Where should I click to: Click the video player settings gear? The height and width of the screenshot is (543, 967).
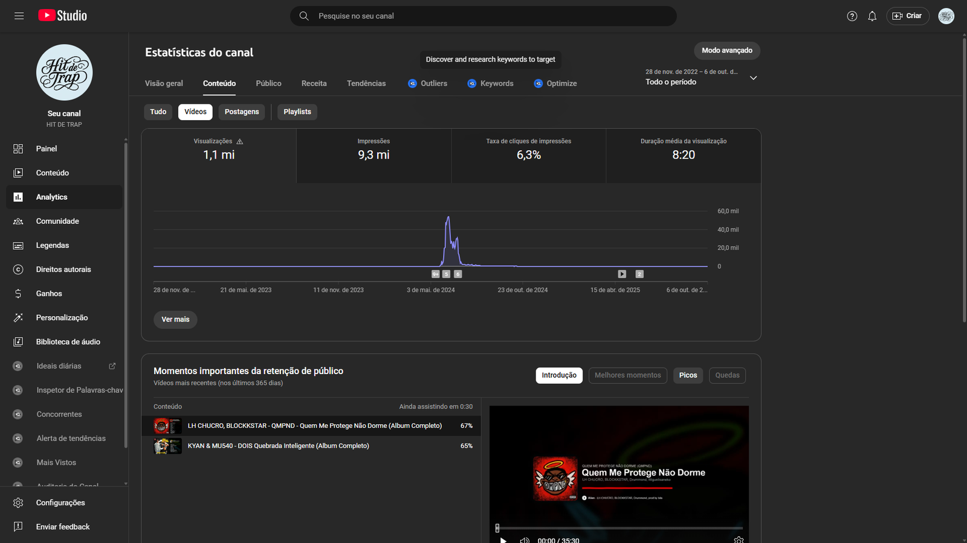(739, 540)
